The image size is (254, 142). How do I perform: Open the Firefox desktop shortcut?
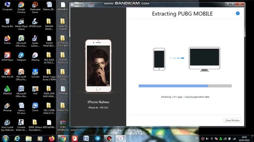click(8, 40)
